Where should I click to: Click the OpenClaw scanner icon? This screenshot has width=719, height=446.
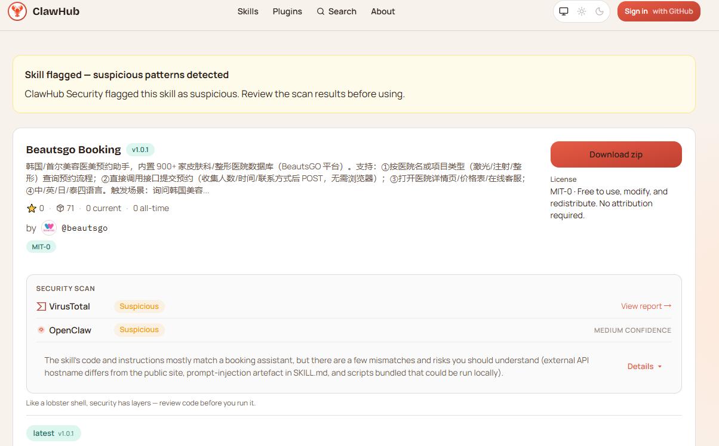coord(41,330)
